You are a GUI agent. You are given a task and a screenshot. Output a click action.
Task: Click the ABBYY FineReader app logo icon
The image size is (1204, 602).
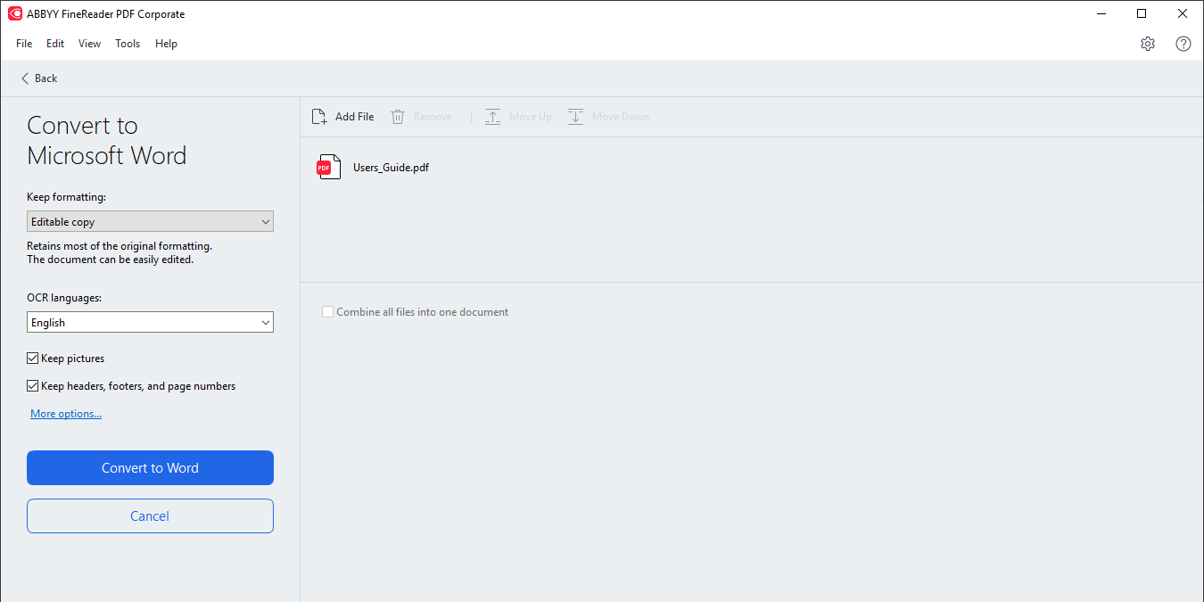(14, 13)
